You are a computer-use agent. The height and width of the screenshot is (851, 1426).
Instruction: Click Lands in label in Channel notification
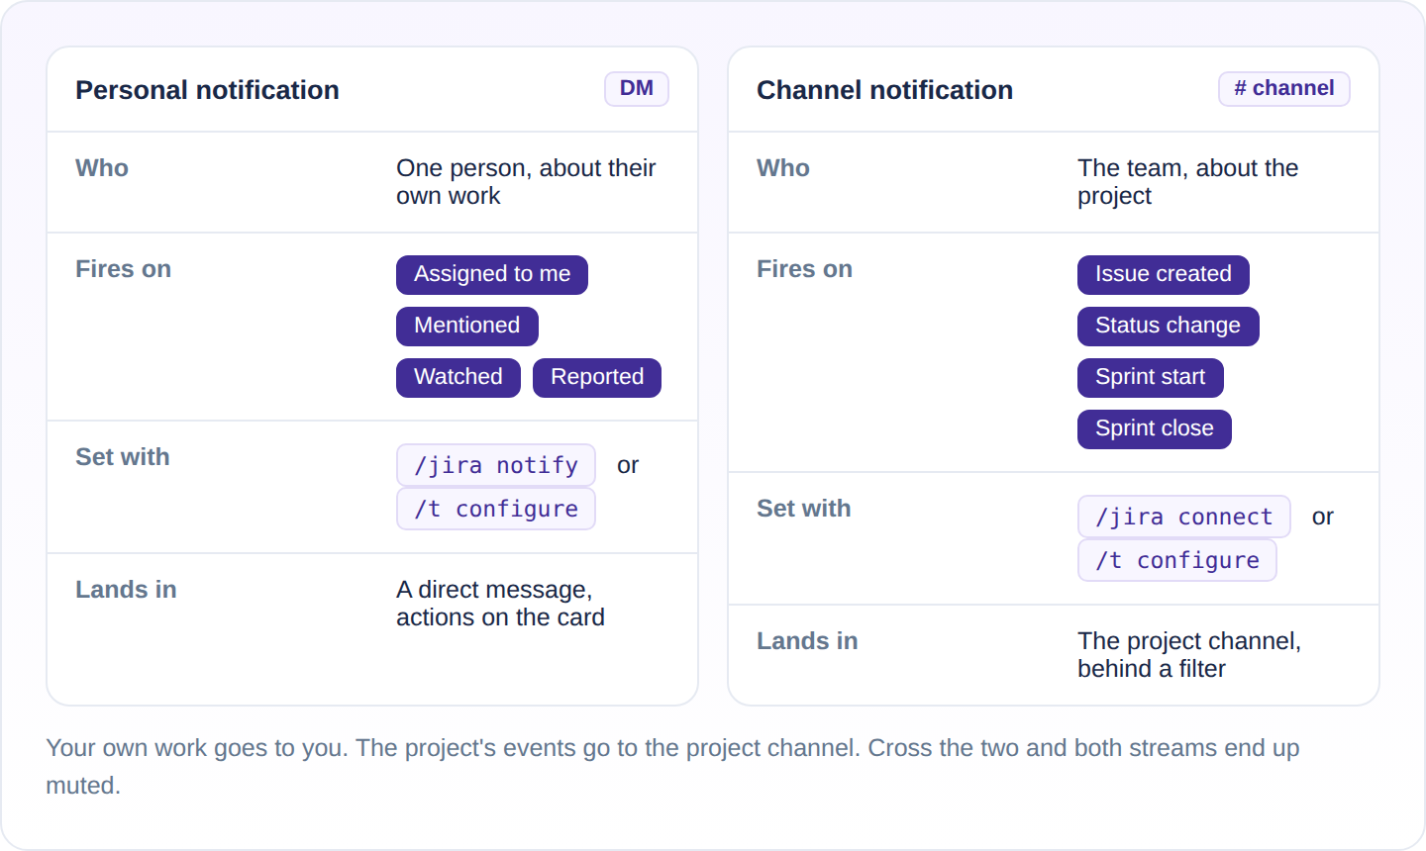[x=808, y=641]
